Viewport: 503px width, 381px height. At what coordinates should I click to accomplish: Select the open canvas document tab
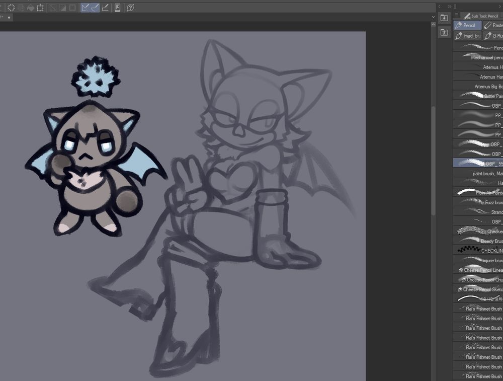coord(6,17)
